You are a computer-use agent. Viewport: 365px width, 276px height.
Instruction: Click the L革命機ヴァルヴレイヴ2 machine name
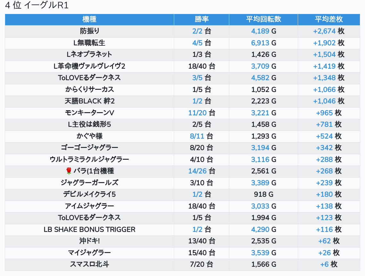pyautogui.click(x=89, y=66)
